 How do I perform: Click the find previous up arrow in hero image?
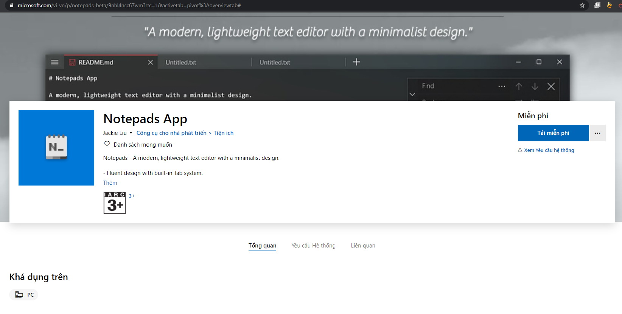(x=519, y=87)
